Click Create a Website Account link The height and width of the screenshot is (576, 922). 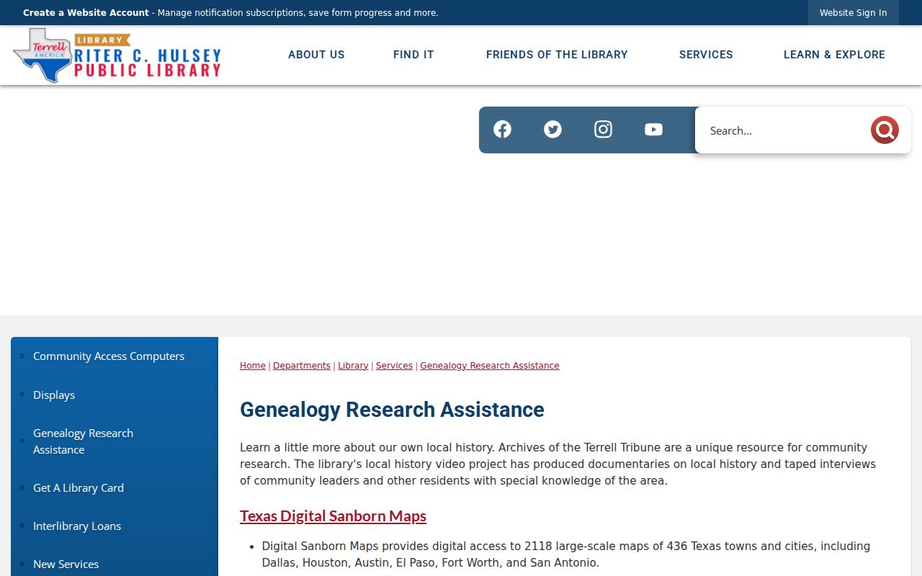(86, 13)
